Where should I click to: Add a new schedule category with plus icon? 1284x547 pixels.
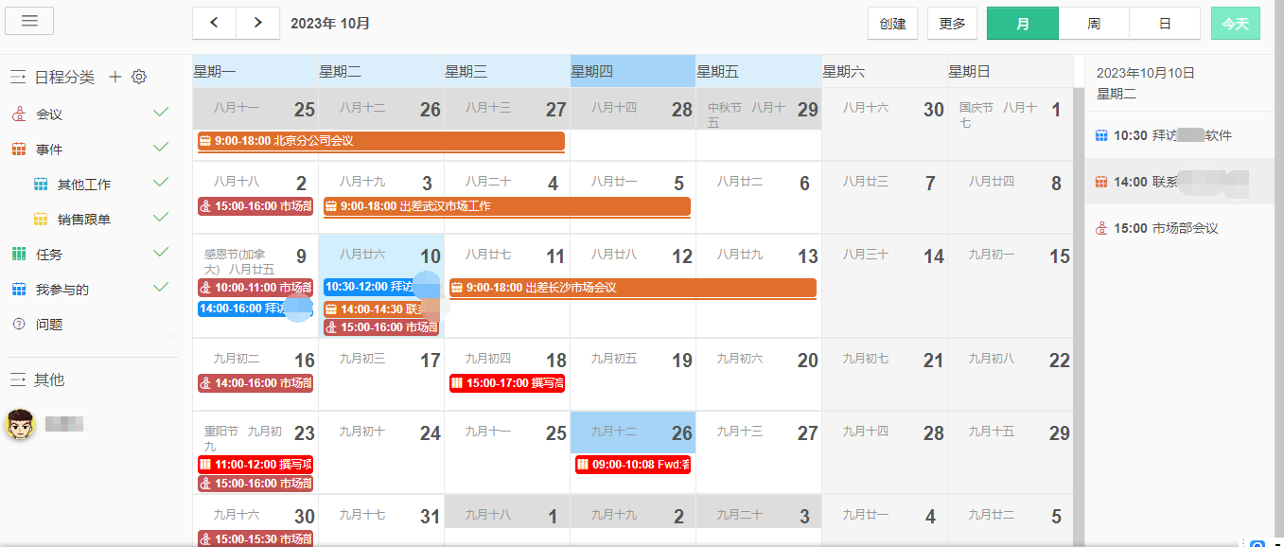point(115,78)
